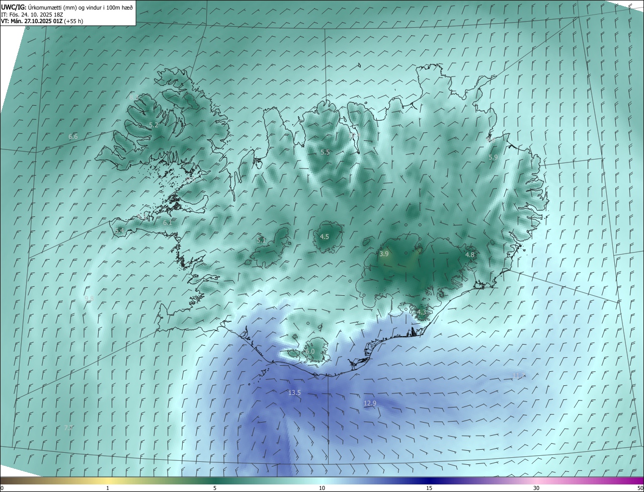Click the 9.8 value over the western sea
Image resolution: width=644 pixels, height=492 pixels.
[x=89, y=298]
